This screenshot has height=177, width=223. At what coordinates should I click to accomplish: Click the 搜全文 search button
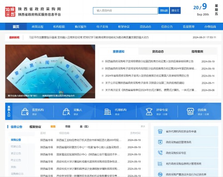[175, 11]
